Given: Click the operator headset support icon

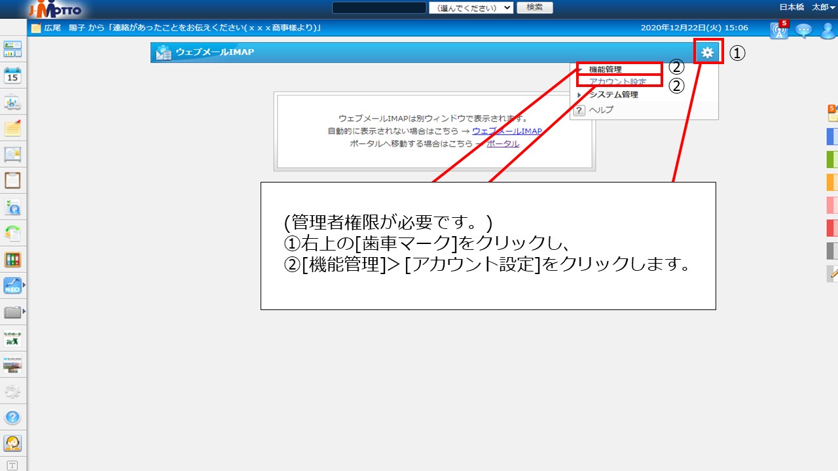Looking at the screenshot, I should click(x=13, y=444).
